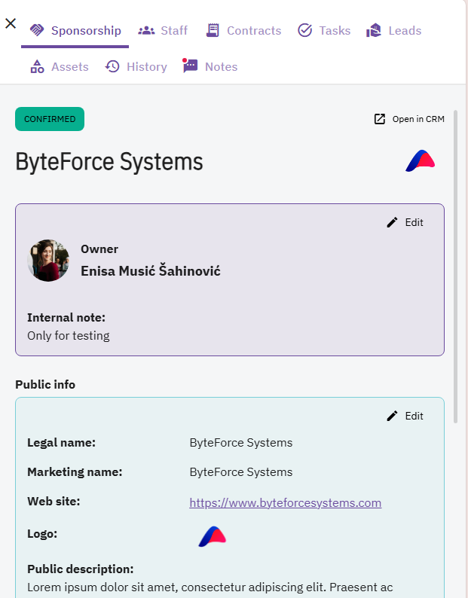Click the Assets shapes icon
This screenshot has height=598, width=468.
37,66
